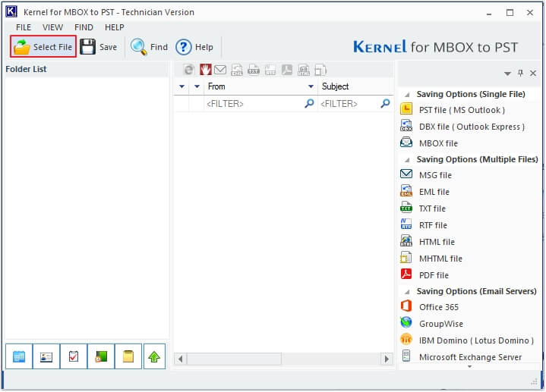Screen dimensions: 546x392
Task: Choose the TXT file saving option
Action: pyautogui.click(x=432, y=209)
